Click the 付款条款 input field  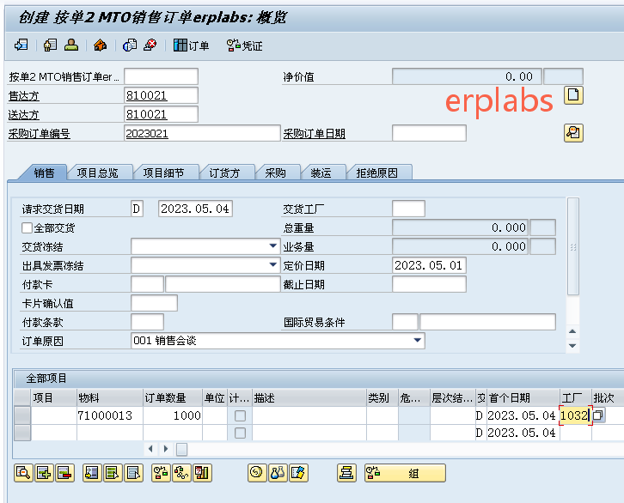(147, 322)
